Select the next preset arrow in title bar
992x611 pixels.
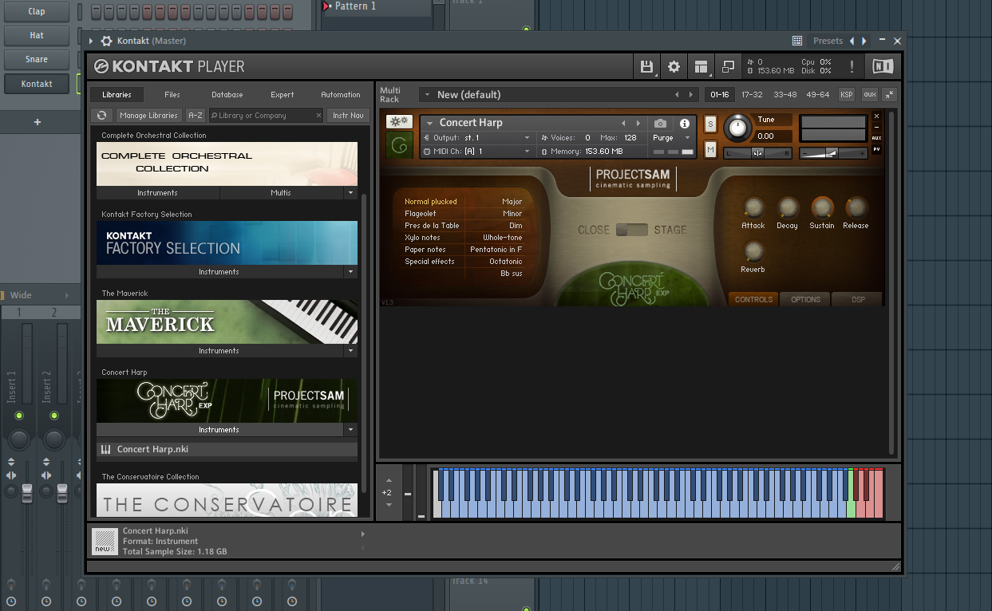(864, 41)
